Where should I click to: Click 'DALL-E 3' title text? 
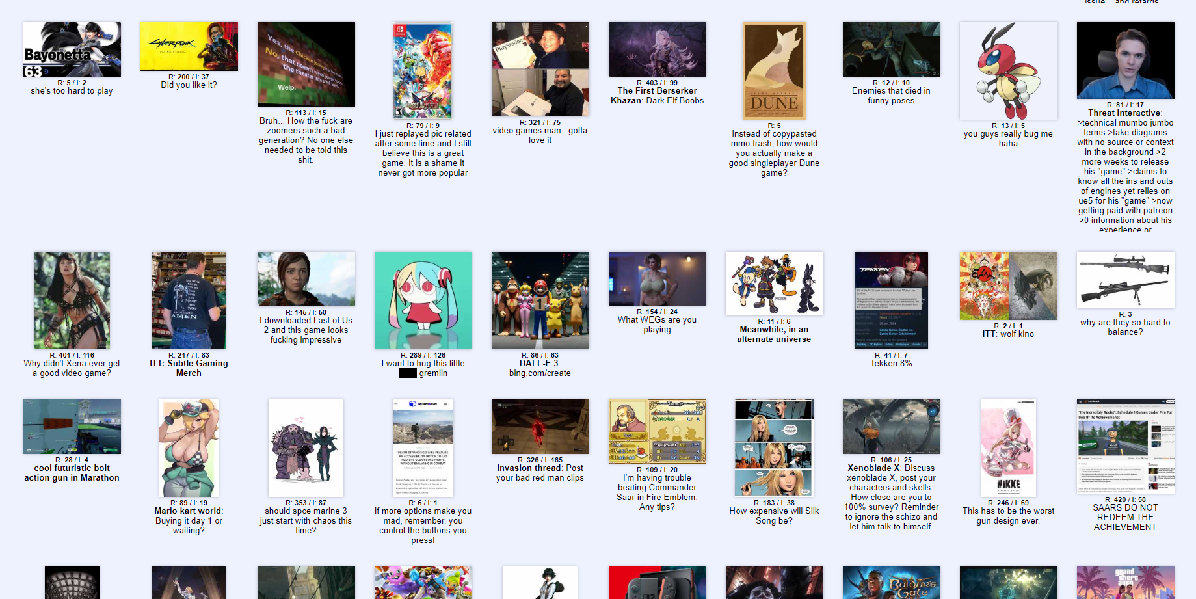pyautogui.click(x=538, y=364)
